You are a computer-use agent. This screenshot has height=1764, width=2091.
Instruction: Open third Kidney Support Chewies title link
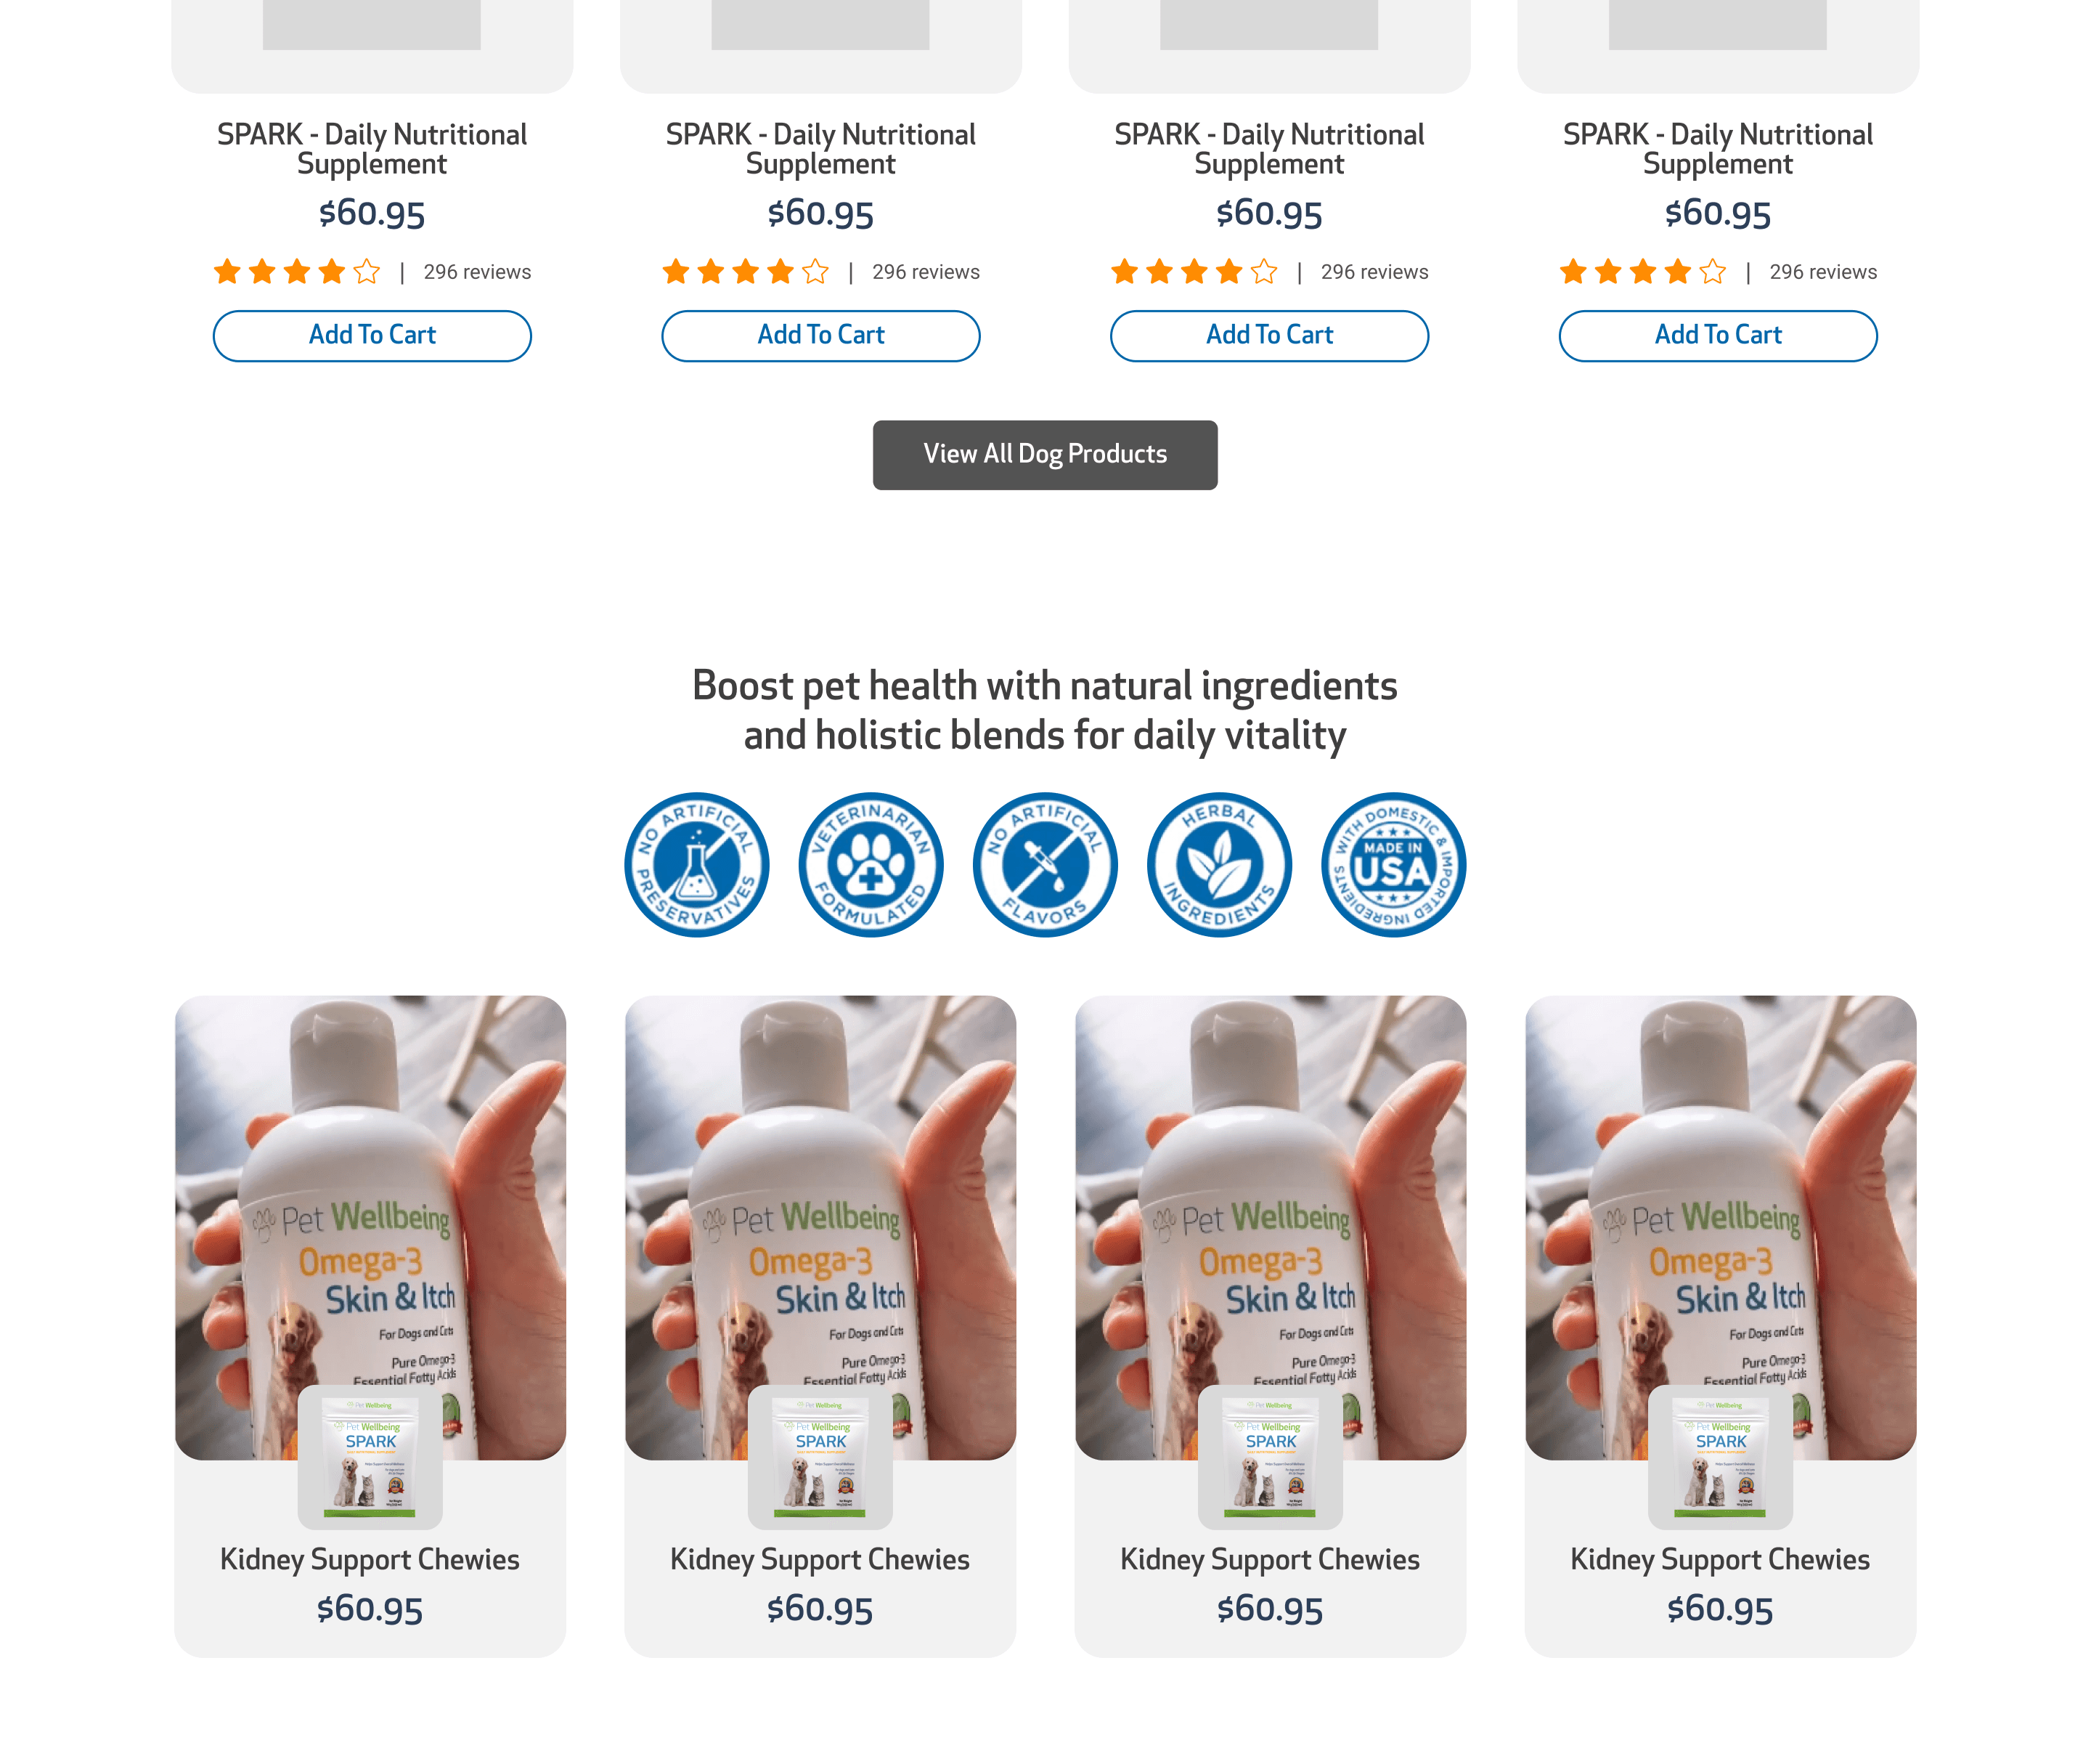1269,1560
